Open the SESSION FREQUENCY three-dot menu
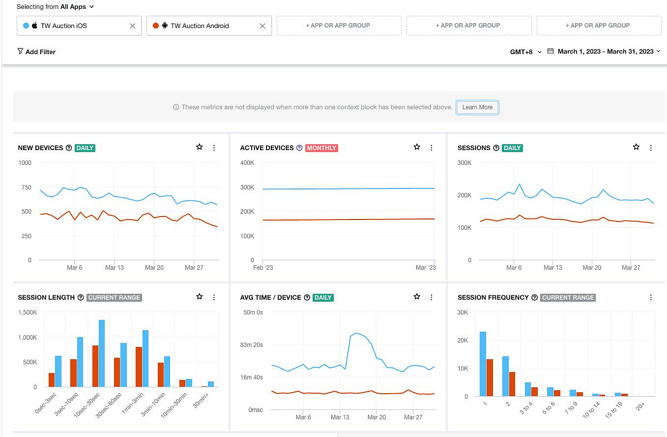This screenshot has height=437, width=667. pyautogui.click(x=651, y=297)
